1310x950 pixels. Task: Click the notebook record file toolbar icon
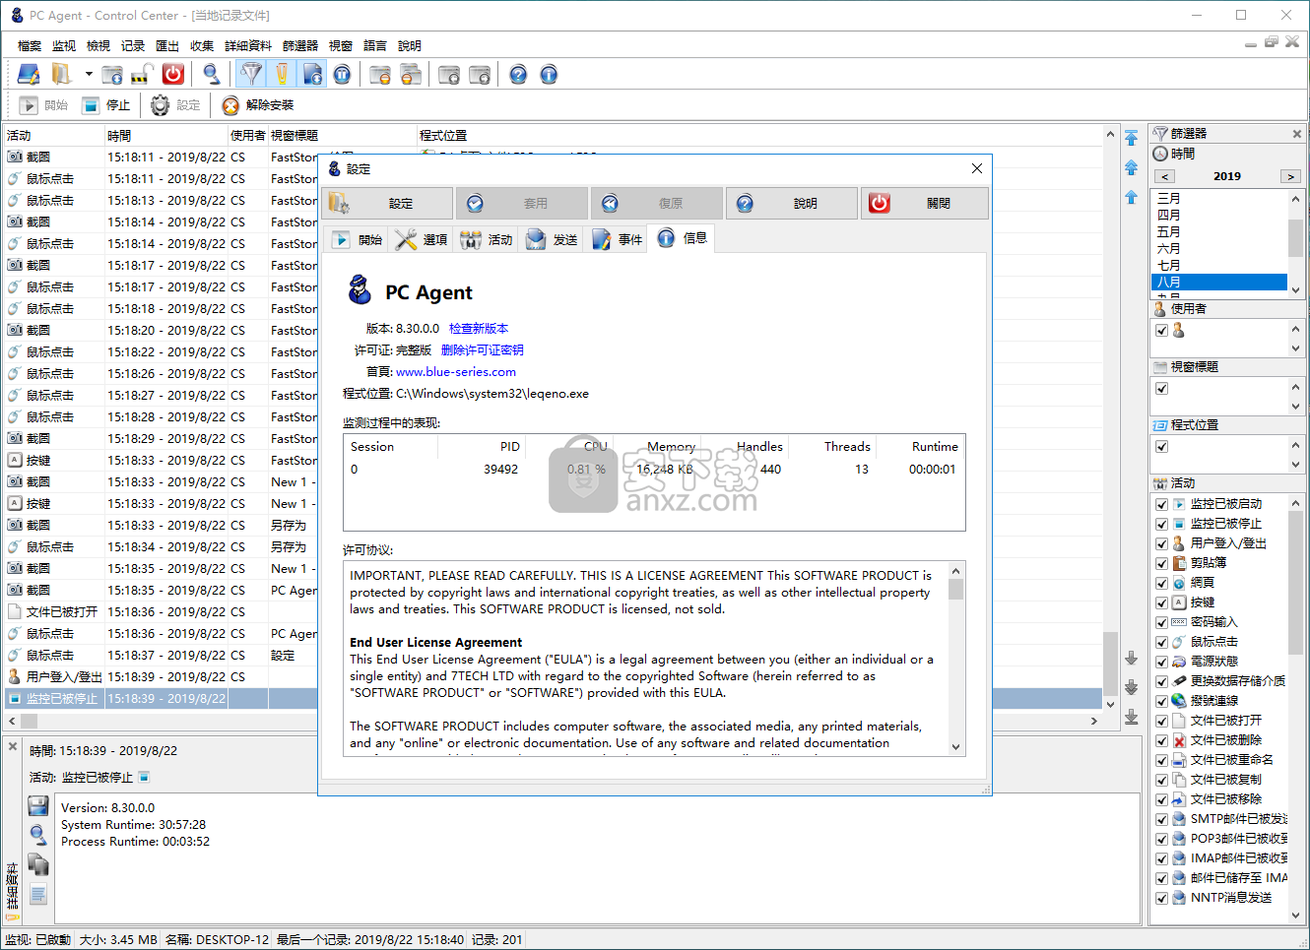[29, 75]
